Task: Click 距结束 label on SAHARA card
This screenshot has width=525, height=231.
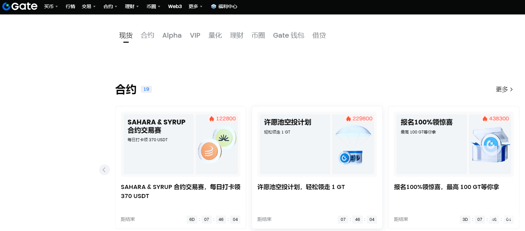Action: click(128, 219)
